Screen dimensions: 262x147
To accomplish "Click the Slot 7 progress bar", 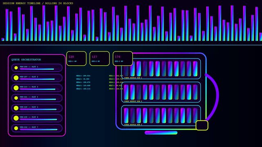I will pyautogui.click(x=38, y=129).
